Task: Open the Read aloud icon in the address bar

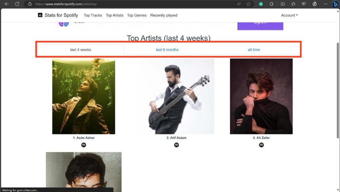Action: coord(239,4)
